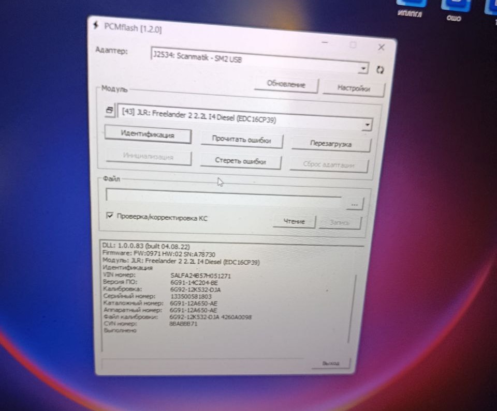Expand the Модуль Freelander dropdown arrow
Screen dimensions: 497x411
point(367,125)
